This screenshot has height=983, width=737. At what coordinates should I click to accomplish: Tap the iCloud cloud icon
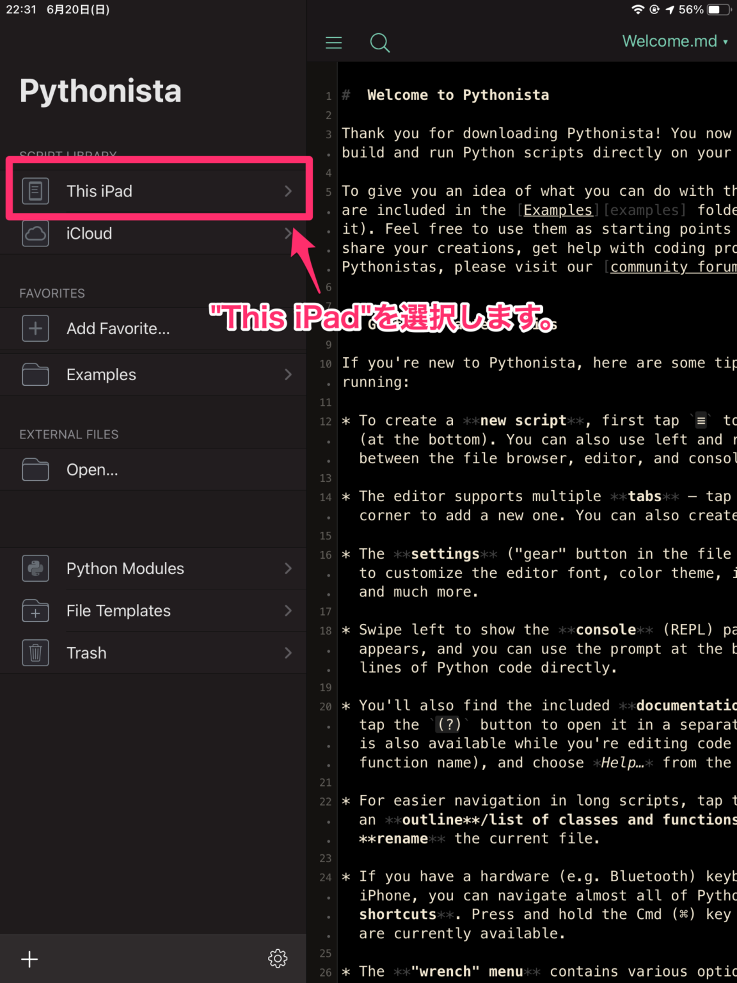[x=35, y=234]
